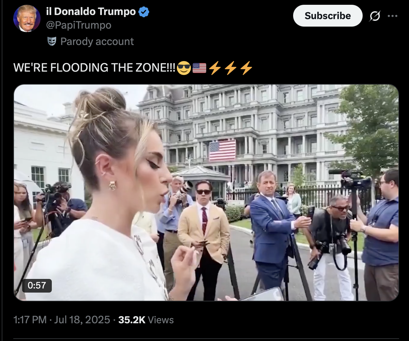This screenshot has width=409, height=341.
Task: Open the 'il Donaldo Trumpo' display name
Action: tap(91, 12)
